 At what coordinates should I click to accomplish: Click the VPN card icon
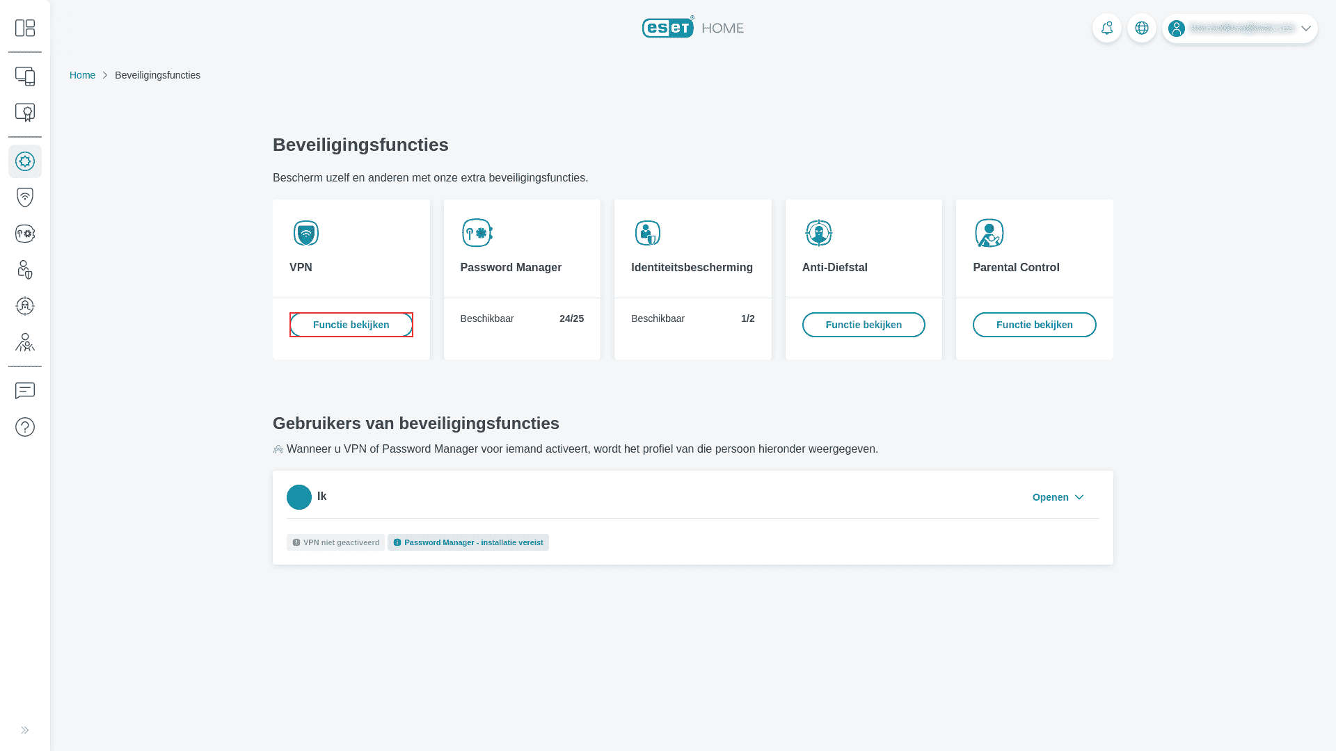[x=306, y=233]
